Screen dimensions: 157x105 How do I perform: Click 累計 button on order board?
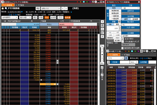[35, 18]
